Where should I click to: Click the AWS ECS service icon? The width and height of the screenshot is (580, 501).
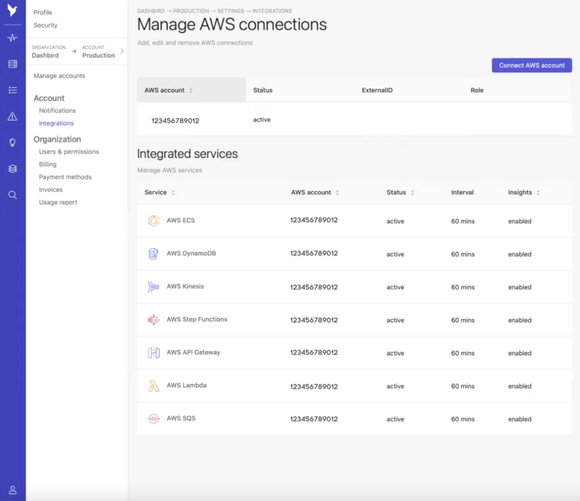pos(153,221)
